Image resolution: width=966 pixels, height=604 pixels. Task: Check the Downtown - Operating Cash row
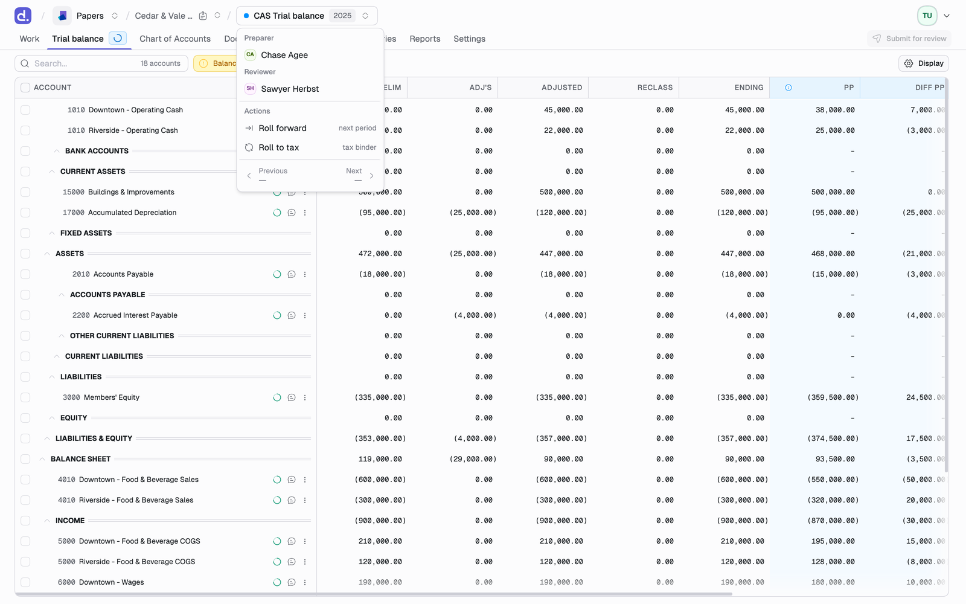tap(25, 110)
